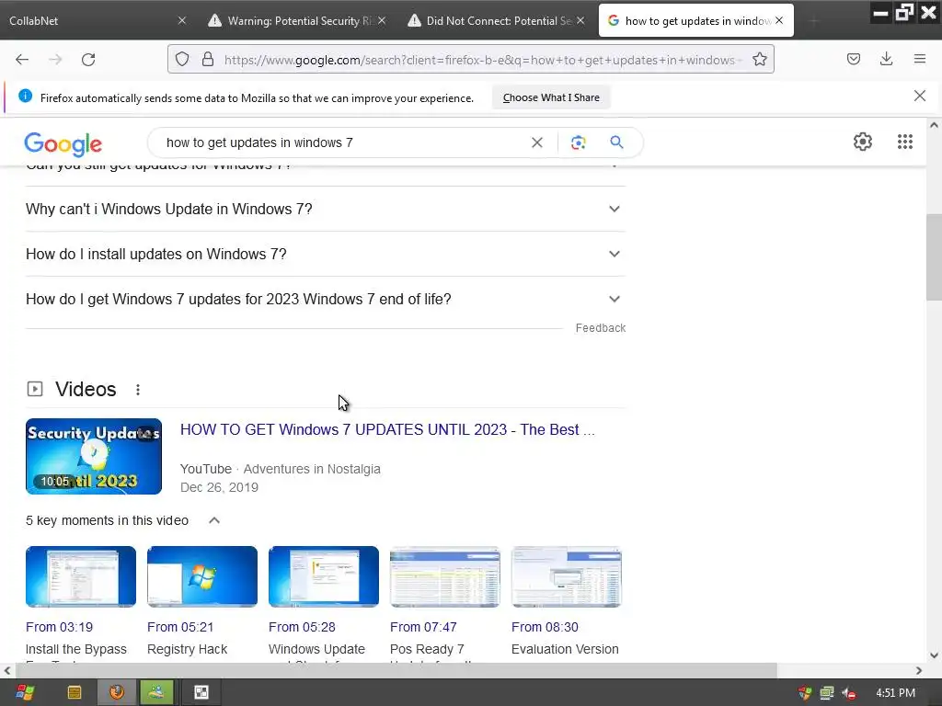Screen dimensions: 942x706
Task: Open the Google apps grid
Action: [x=905, y=142]
